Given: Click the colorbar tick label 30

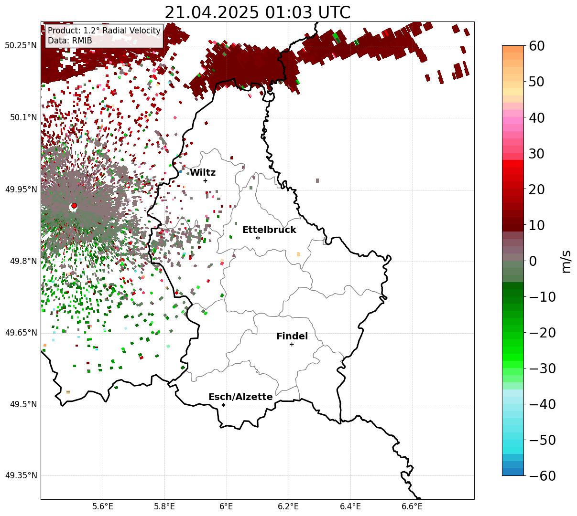Looking at the screenshot, I should (537, 153).
